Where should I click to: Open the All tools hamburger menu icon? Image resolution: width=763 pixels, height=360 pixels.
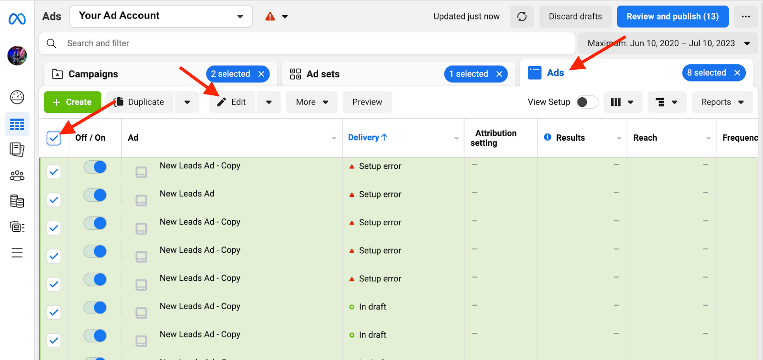17,253
